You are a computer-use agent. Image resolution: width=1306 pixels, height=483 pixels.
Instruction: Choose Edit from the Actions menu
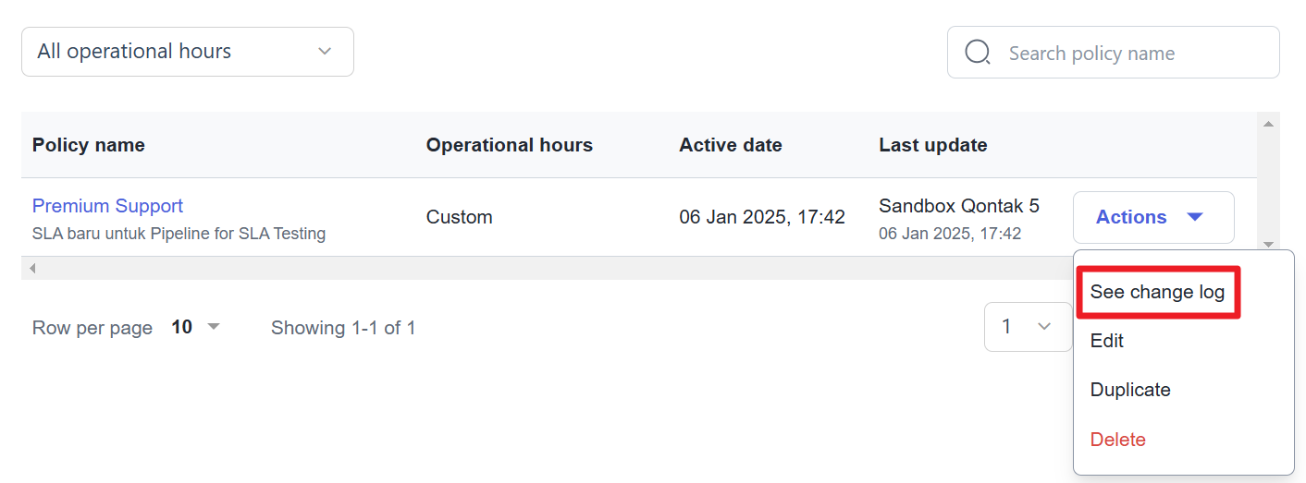(x=1106, y=341)
